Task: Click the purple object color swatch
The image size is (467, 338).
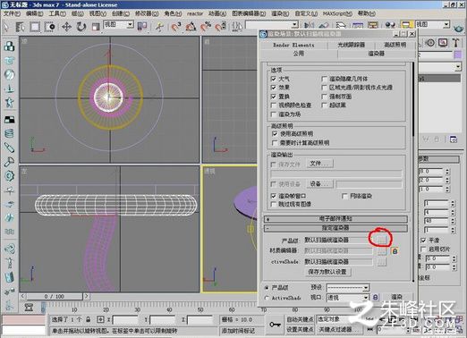Action: (457, 55)
